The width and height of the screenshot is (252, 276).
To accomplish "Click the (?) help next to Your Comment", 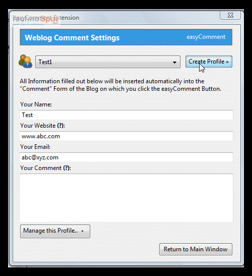I will pos(67,168).
